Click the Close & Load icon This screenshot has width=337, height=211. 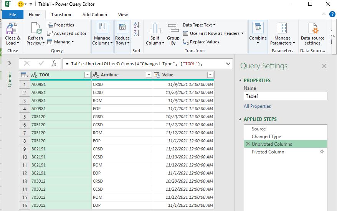(x=13, y=29)
